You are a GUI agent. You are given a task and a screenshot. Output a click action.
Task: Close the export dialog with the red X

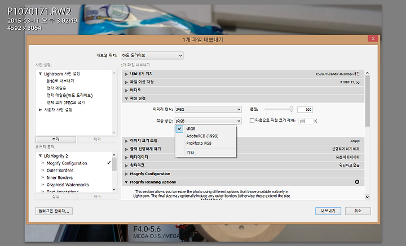[373, 38]
